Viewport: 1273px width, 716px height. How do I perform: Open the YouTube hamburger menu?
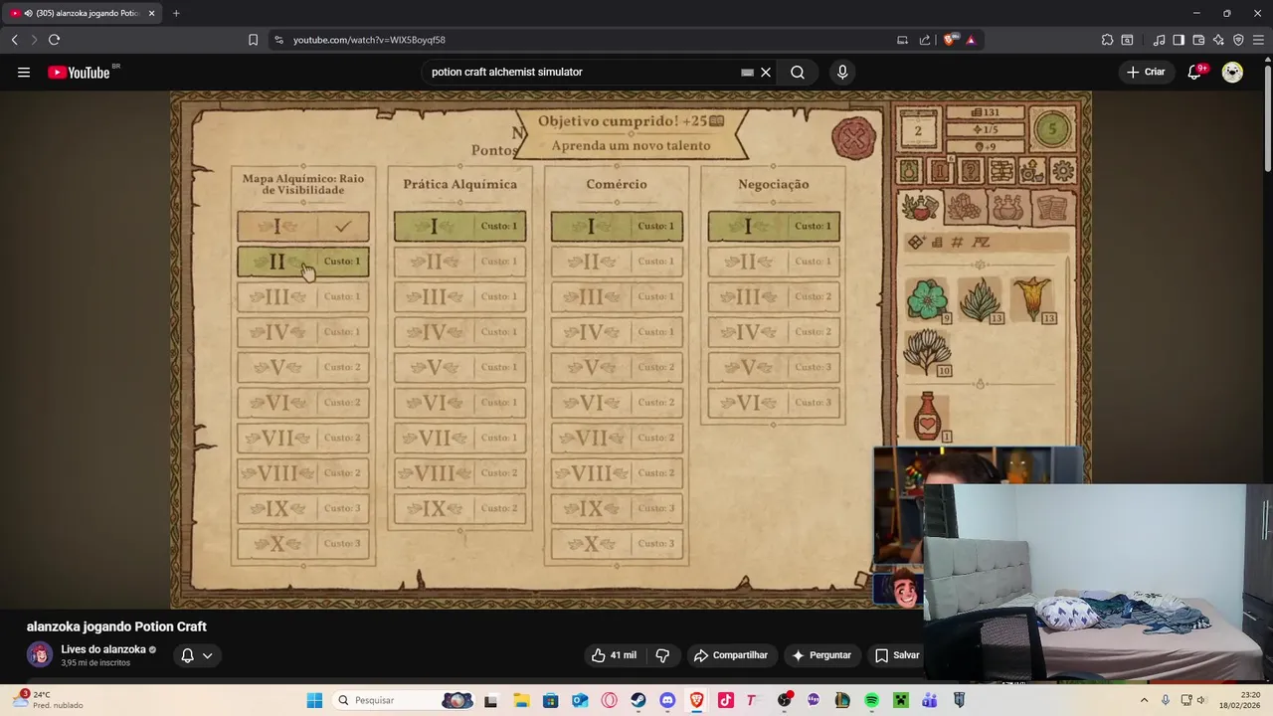coord(24,72)
